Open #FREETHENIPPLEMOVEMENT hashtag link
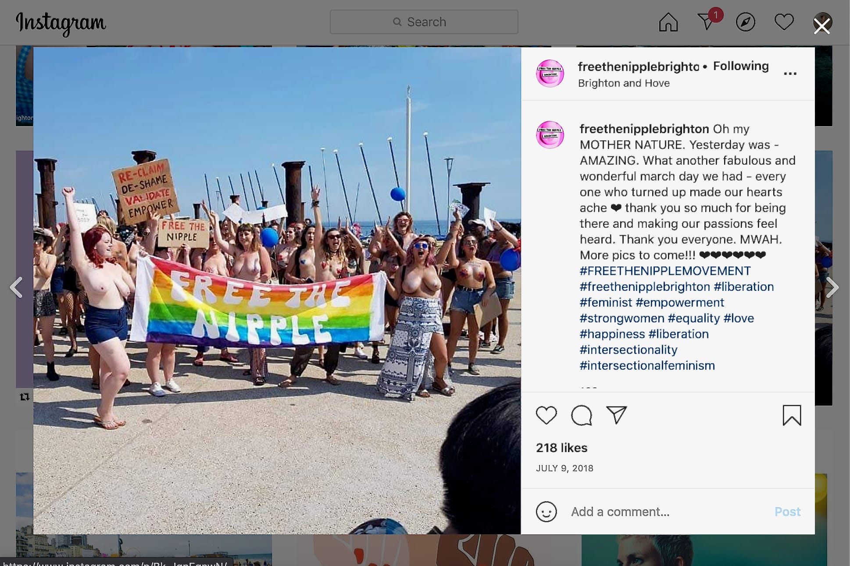 point(665,271)
